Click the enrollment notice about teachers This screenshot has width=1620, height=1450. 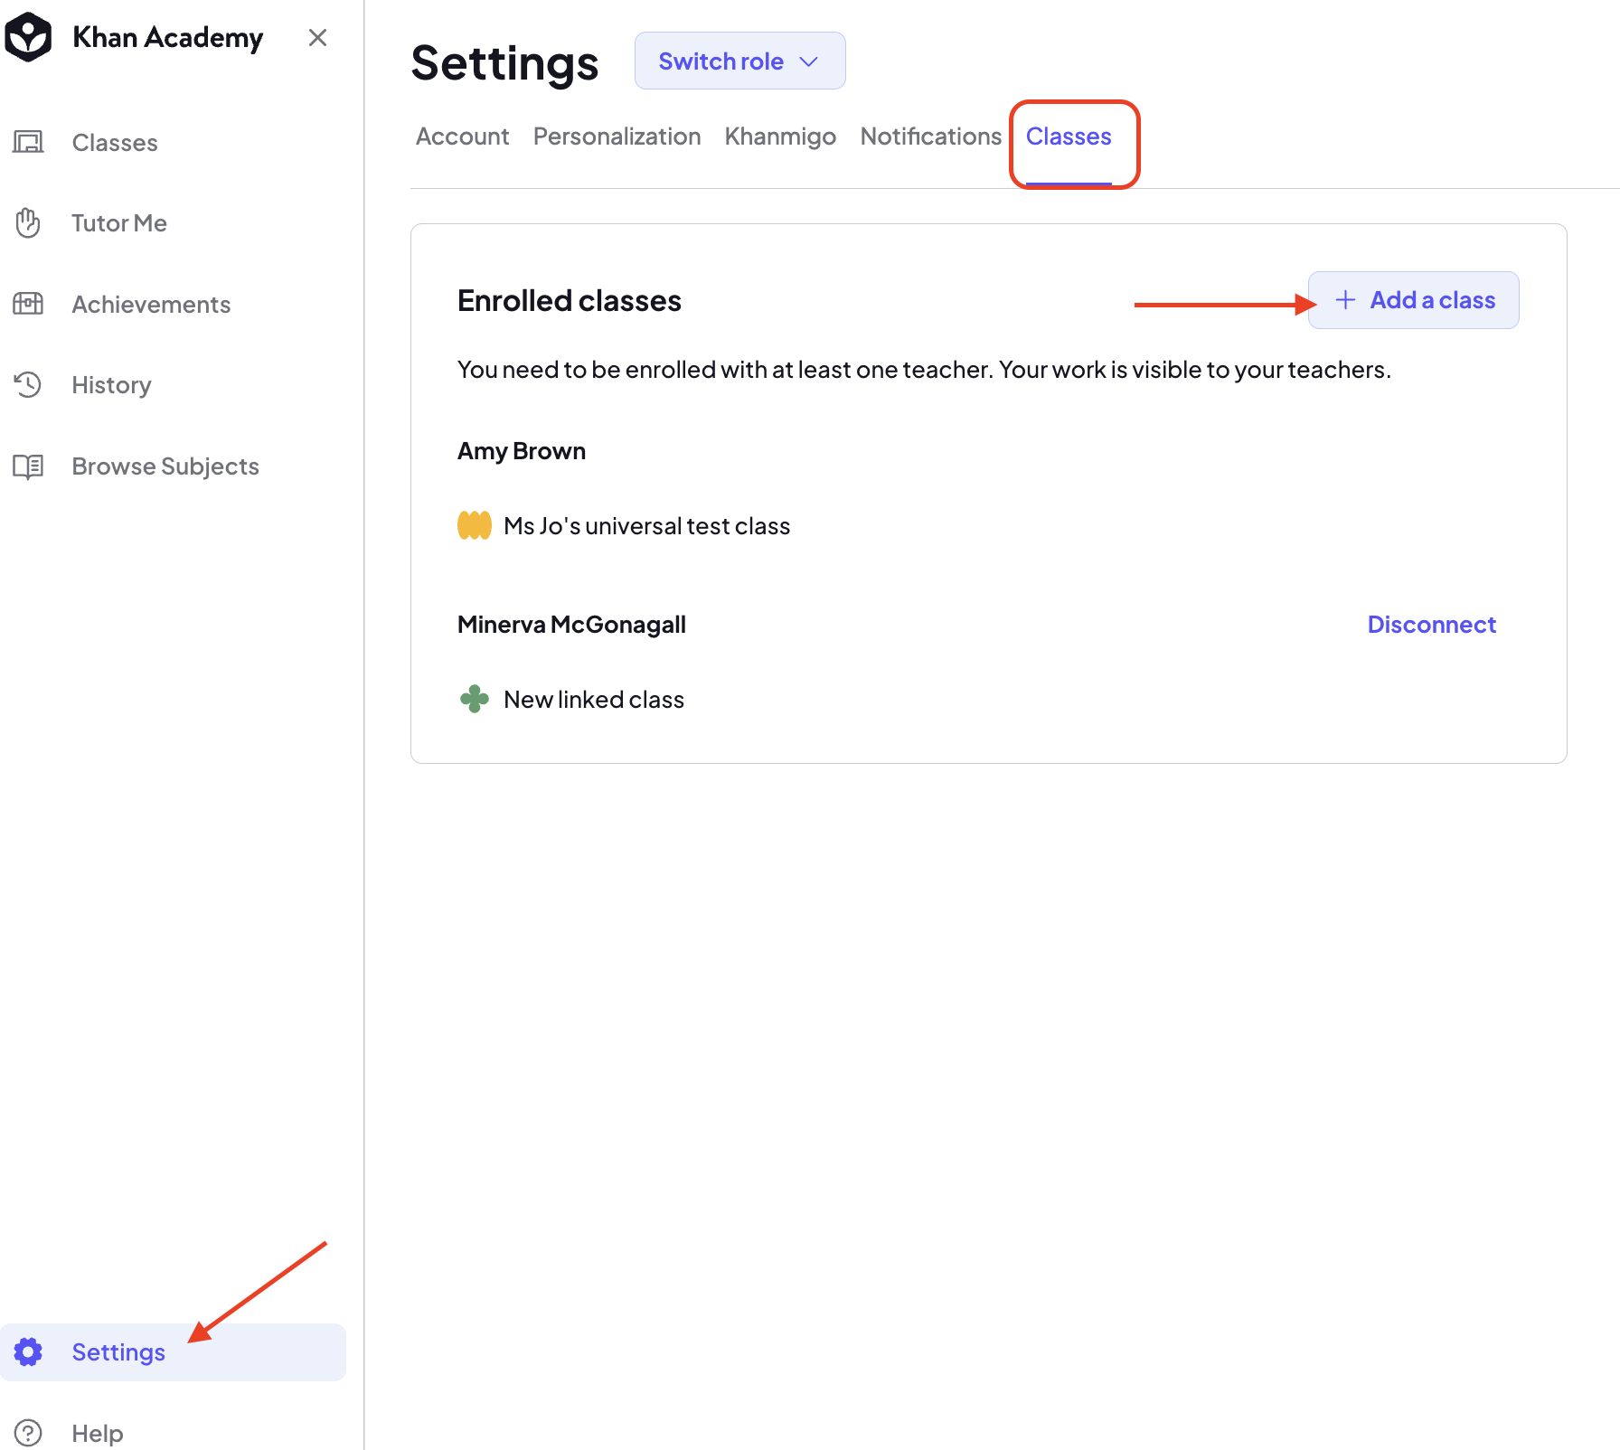[x=924, y=370]
